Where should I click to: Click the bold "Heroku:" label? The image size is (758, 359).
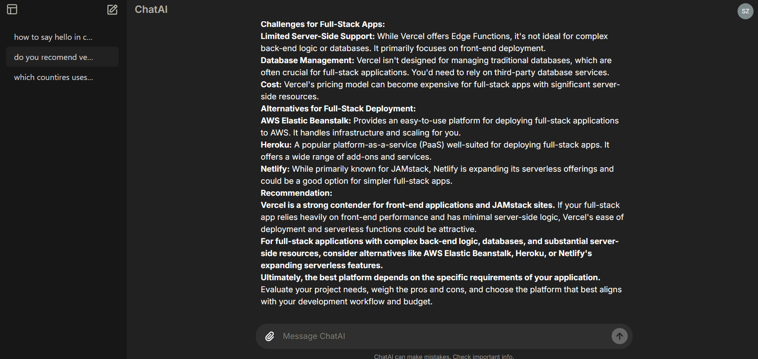(x=276, y=145)
